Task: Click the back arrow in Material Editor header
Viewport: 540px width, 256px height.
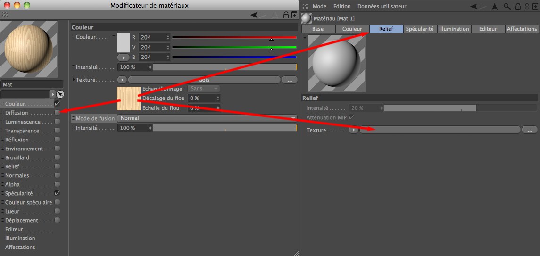Action: pos(254,15)
